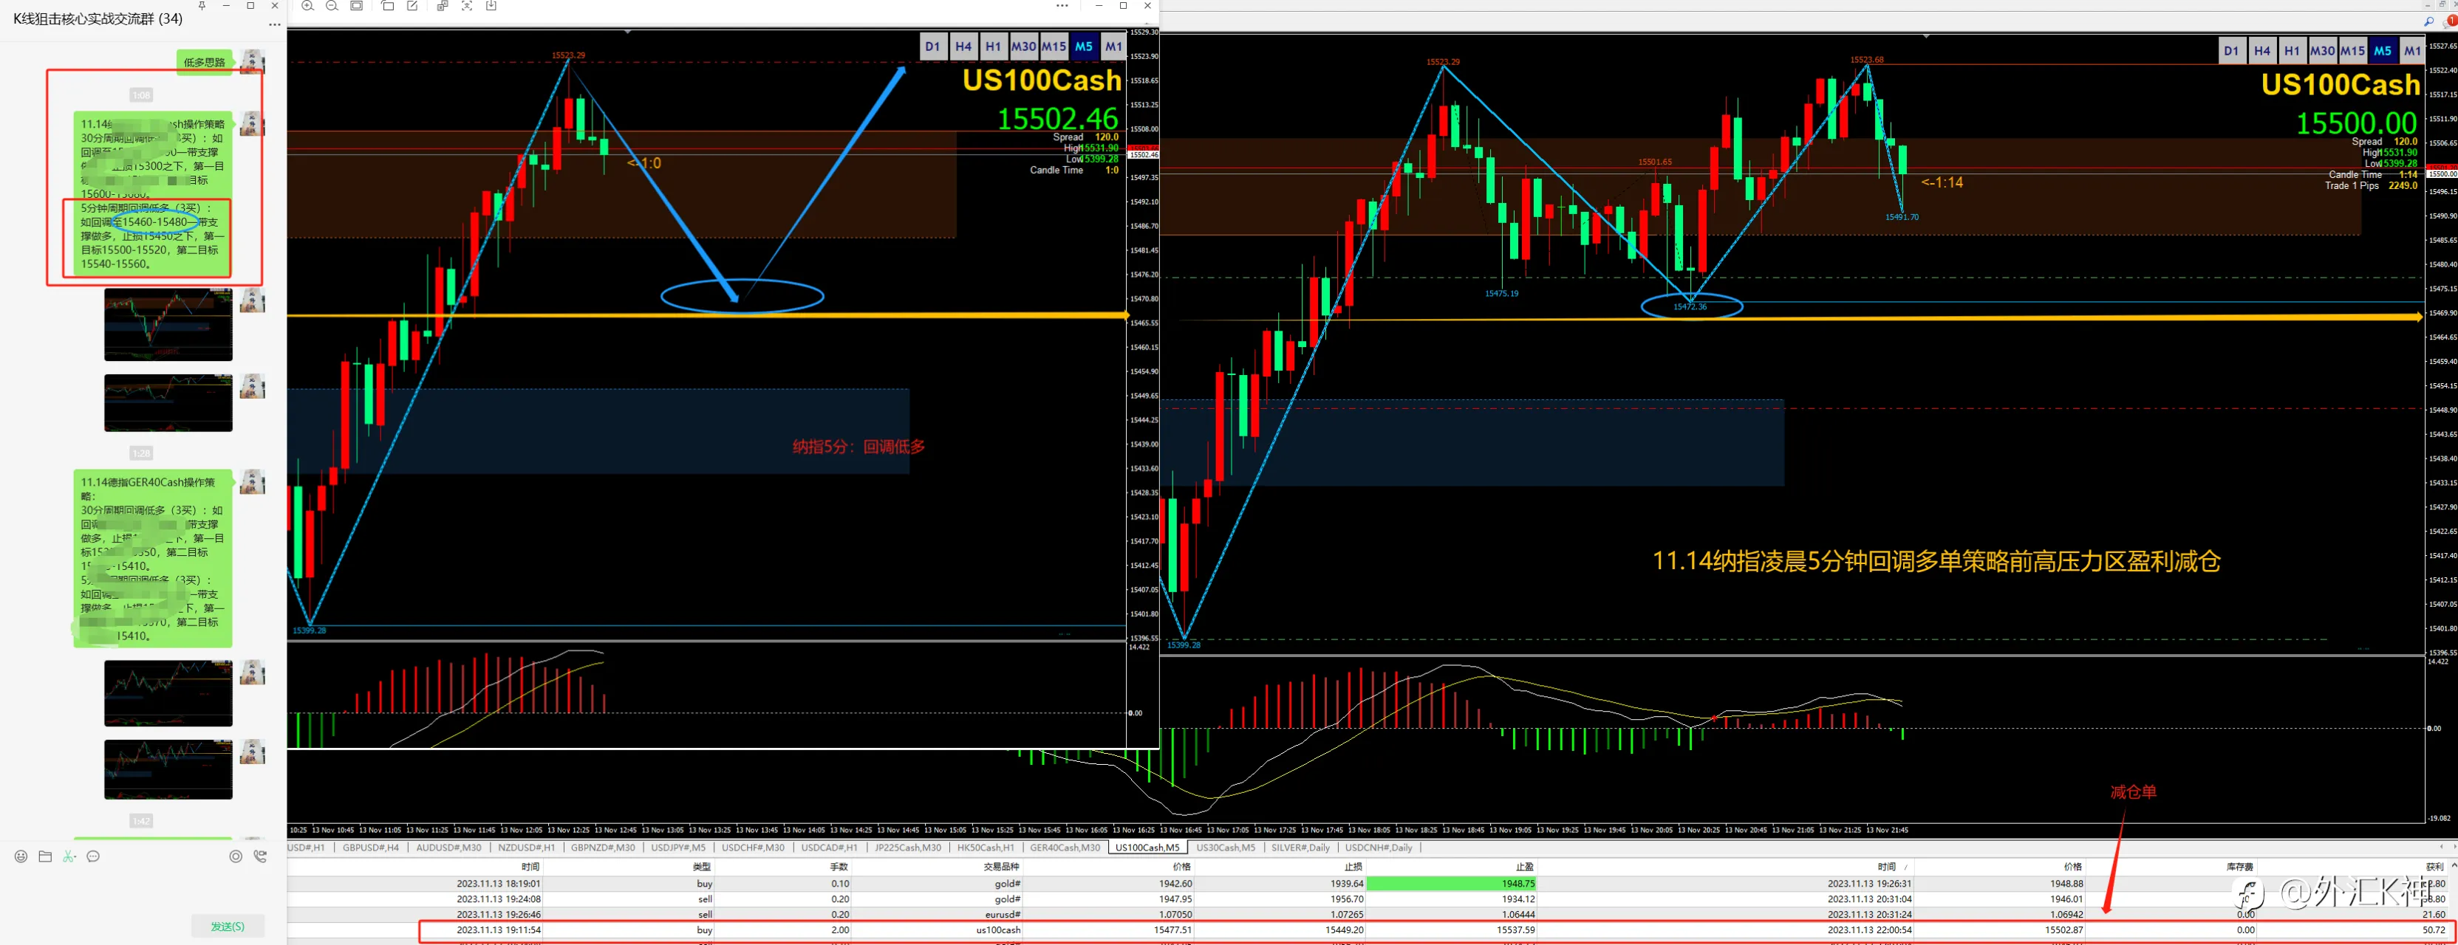Viewport: 2458px width, 945px height.
Task: Open the second chart thumbnail in the chat
Action: coord(168,402)
